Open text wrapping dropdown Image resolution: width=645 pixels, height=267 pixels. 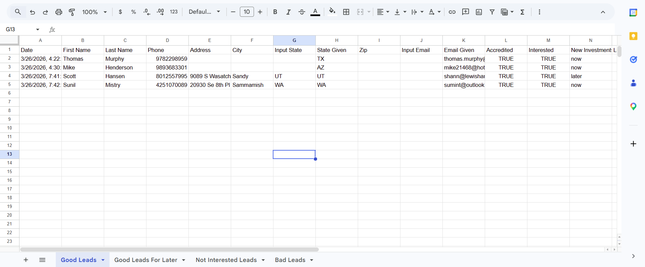pyautogui.click(x=418, y=12)
